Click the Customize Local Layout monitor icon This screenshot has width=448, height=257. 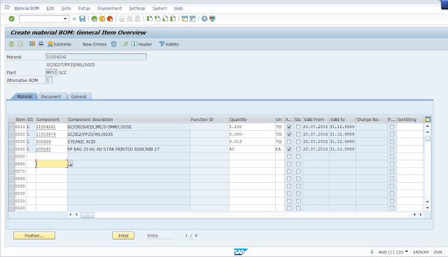pos(212,19)
